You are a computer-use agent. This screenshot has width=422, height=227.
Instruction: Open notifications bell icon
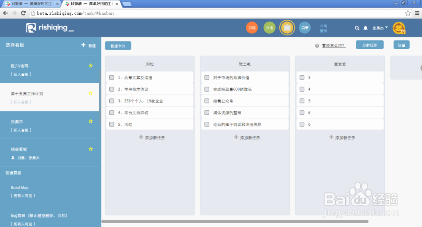pos(365,28)
